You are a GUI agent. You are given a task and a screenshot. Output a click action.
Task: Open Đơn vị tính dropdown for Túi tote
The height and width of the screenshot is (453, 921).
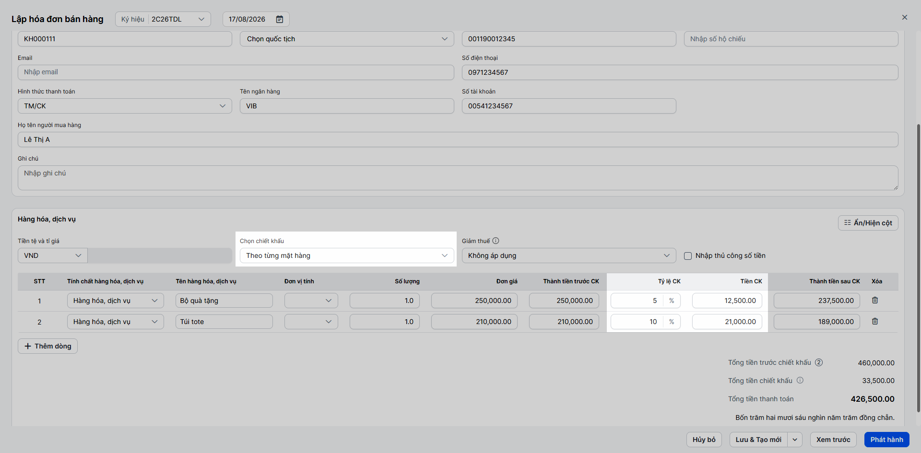[311, 322]
